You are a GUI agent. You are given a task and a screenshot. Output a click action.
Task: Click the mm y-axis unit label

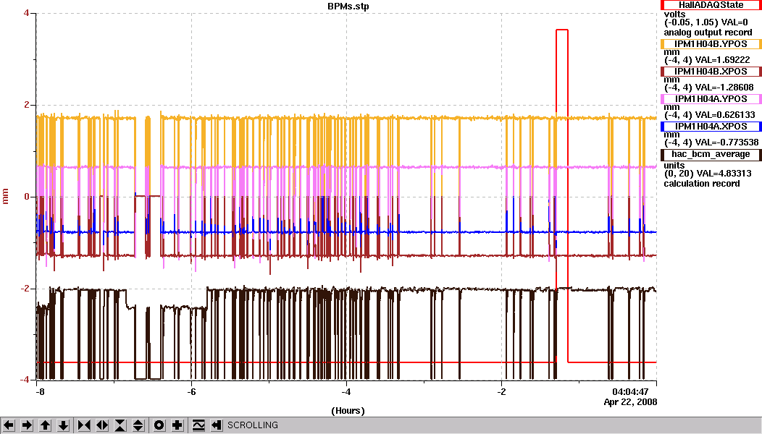[x=6, y=197]
